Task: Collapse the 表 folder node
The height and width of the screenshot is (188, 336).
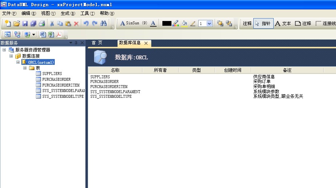Action: point(25,68)
